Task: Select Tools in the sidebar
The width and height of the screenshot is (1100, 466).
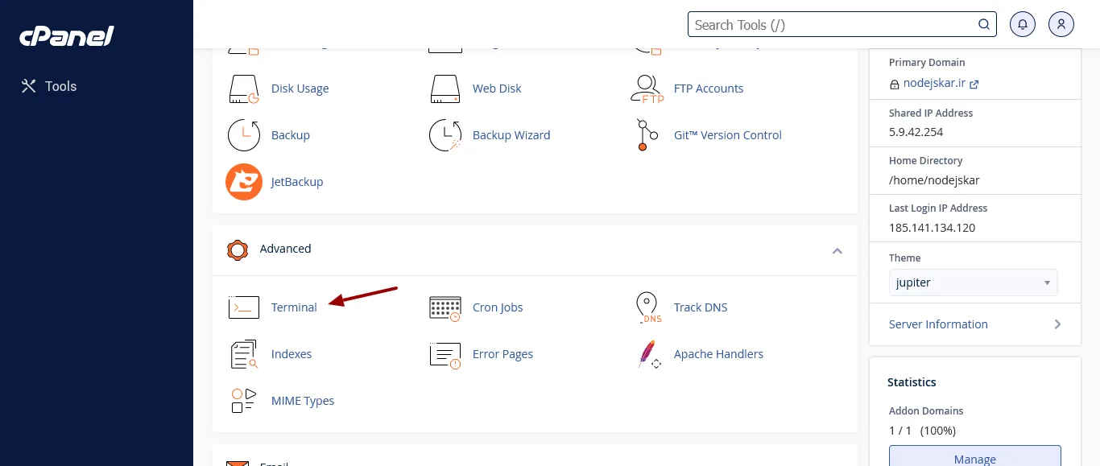Action: coord(49,86)
